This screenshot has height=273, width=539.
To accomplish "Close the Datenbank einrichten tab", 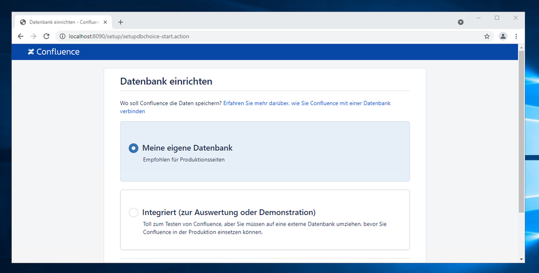I will pos(105,22).
